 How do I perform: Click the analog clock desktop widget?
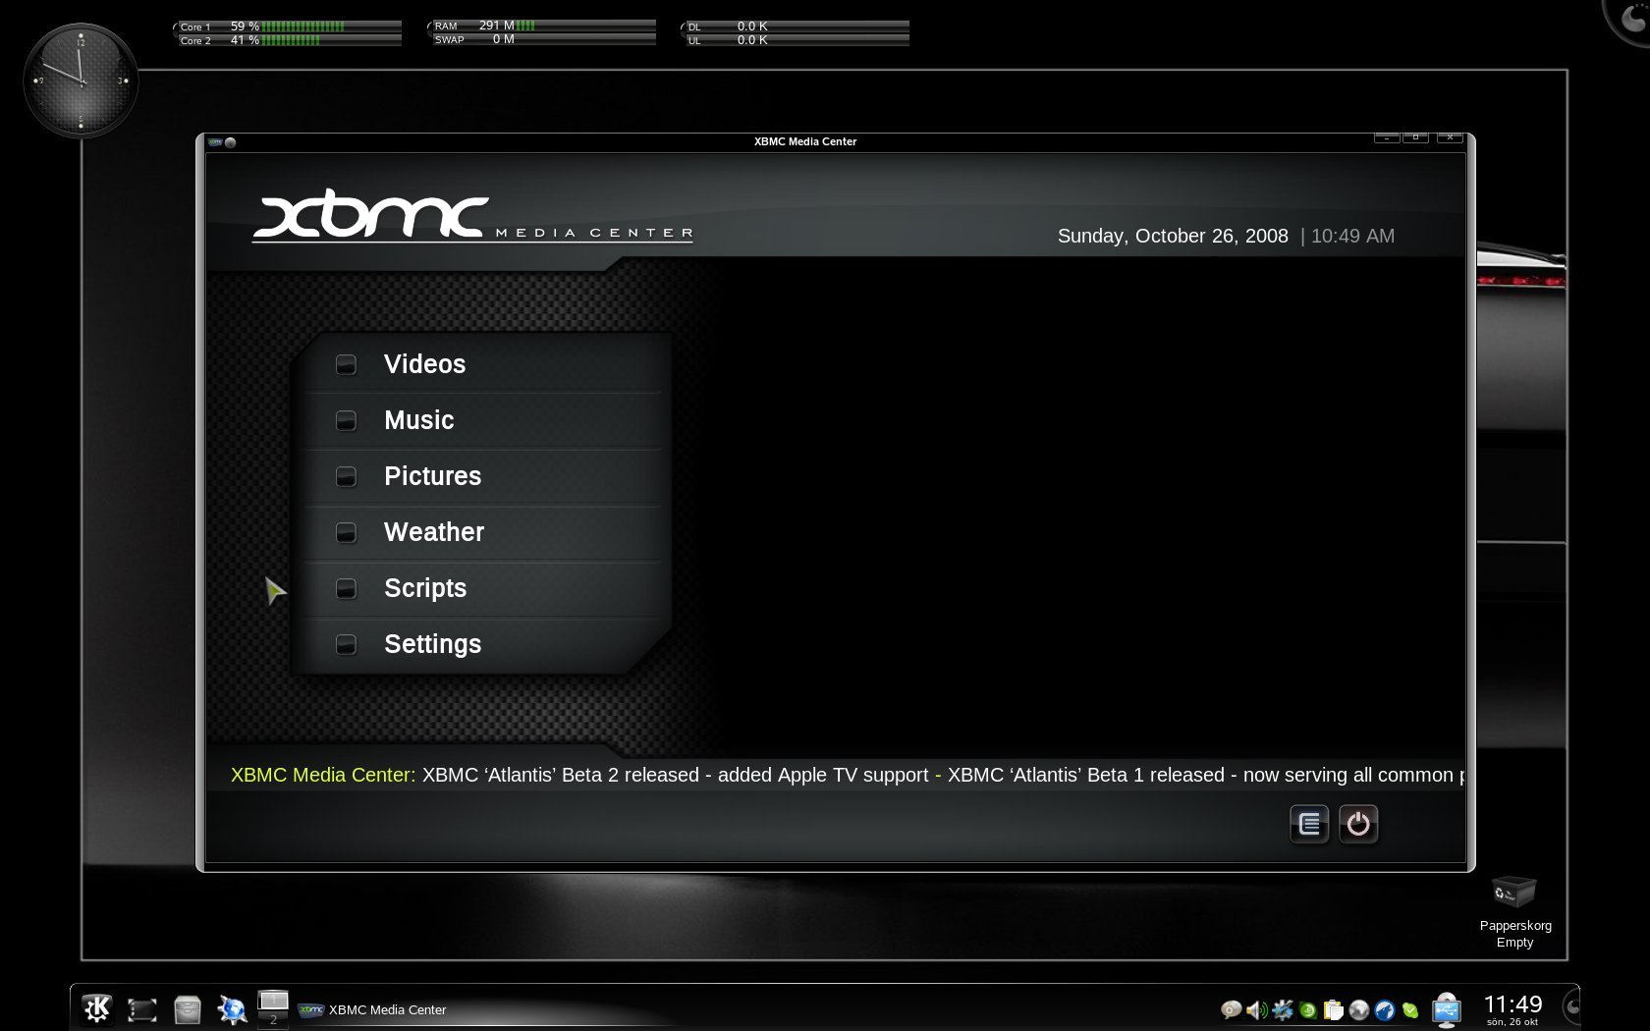pos(81,81)
